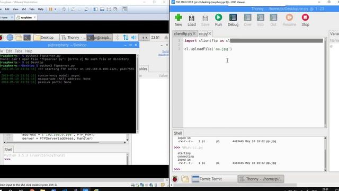Image resolution: width=339 pixels, height=191 pixels.
Task: Close the cc.py tab
Action: [x=210, y=33]
